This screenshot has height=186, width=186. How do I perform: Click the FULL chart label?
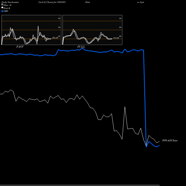pos(81,47)
